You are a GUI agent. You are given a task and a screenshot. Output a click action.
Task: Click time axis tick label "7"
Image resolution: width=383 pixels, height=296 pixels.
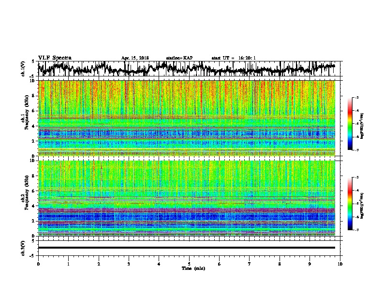point(250,264)
